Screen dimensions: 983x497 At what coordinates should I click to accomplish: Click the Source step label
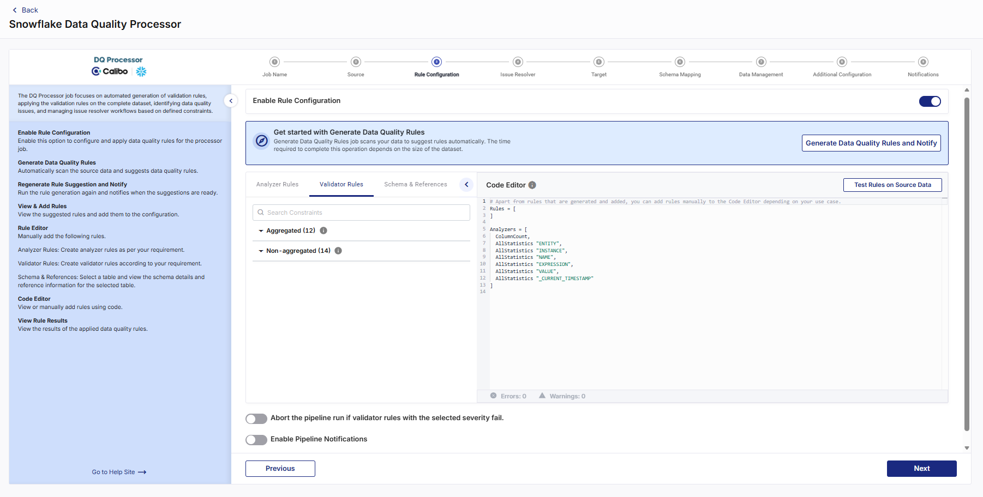pos(356,75)
